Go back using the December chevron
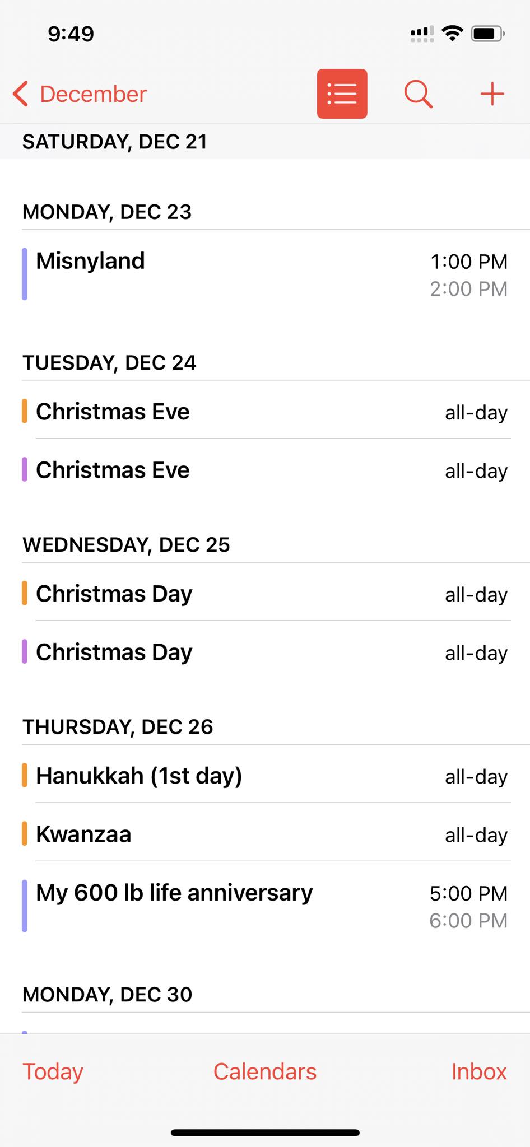 [x=21, y=94]
